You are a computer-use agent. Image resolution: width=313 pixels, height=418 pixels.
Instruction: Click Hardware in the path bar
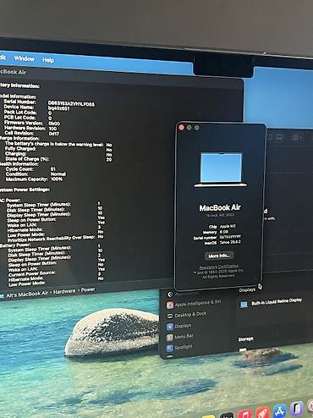tap(64, 291)
